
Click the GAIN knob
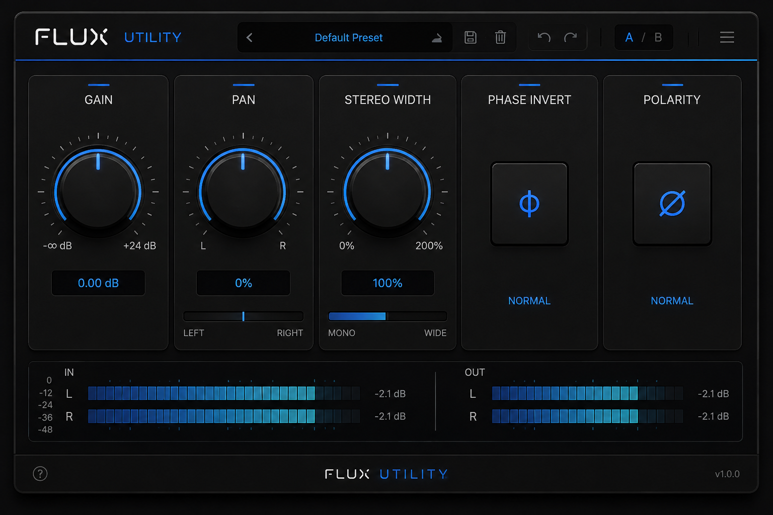98,192
